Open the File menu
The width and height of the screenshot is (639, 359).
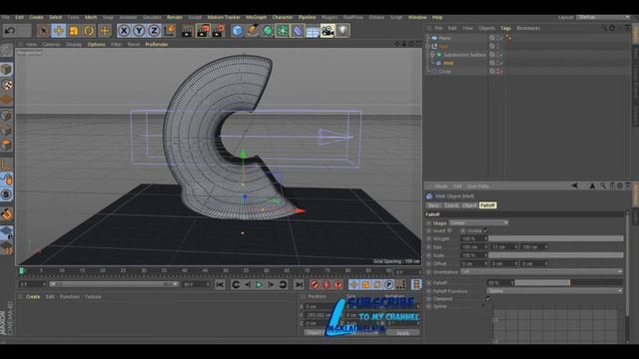(x=5, y=18)
